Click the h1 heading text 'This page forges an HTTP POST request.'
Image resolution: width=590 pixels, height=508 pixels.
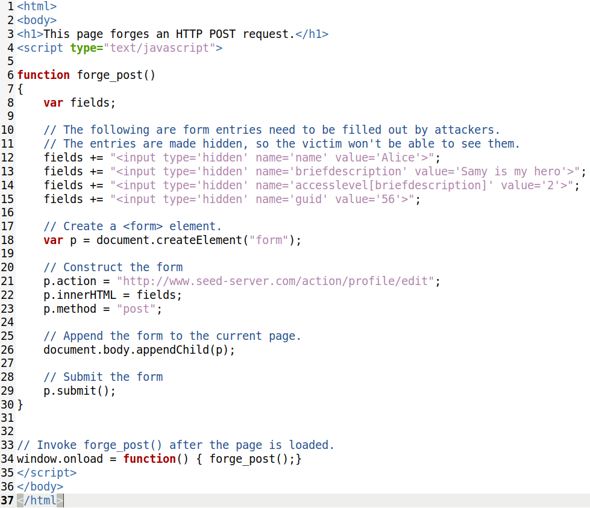pos(169,34)
